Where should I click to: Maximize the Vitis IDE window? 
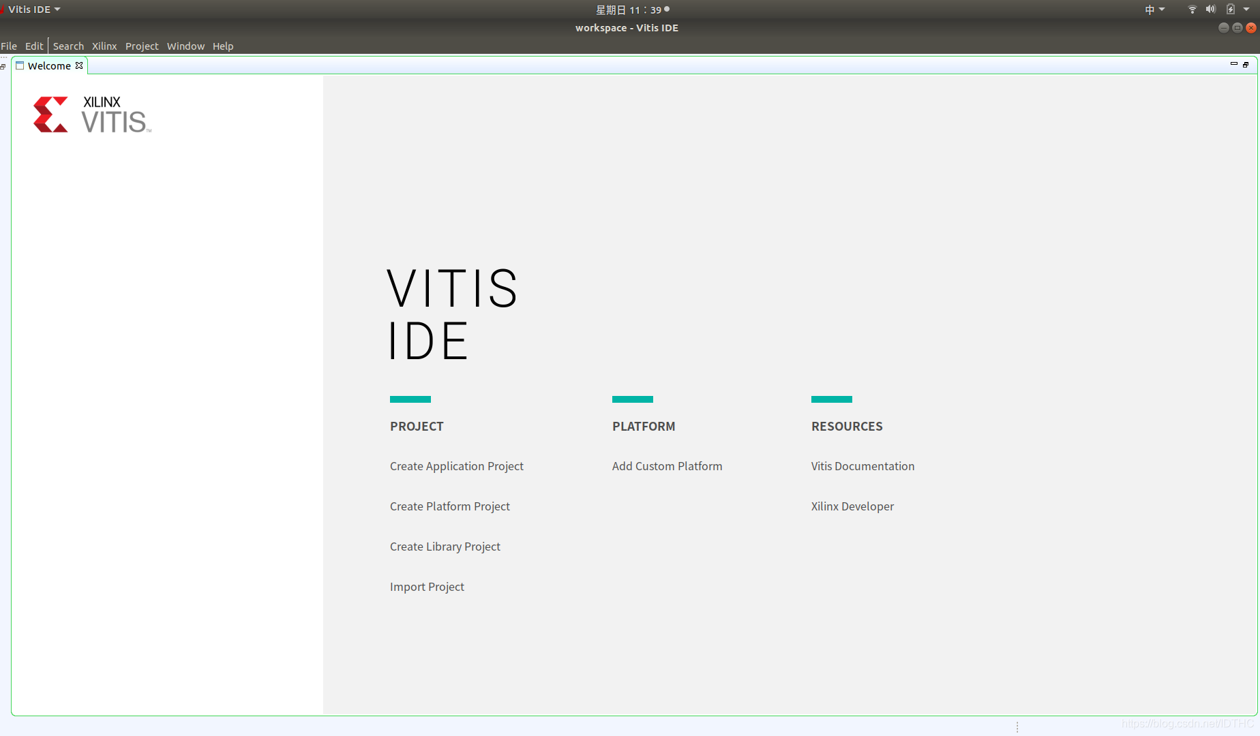click(1237, 28)
